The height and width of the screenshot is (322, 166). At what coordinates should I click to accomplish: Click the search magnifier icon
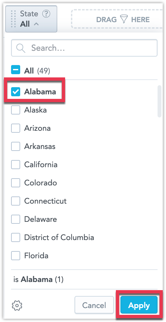[x=21, y=48]
